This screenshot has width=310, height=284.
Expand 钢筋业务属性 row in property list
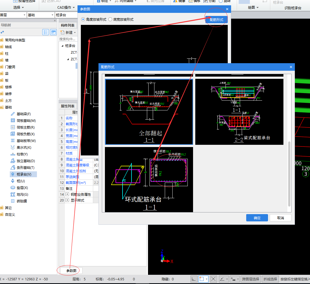click(x=67, y=194)
